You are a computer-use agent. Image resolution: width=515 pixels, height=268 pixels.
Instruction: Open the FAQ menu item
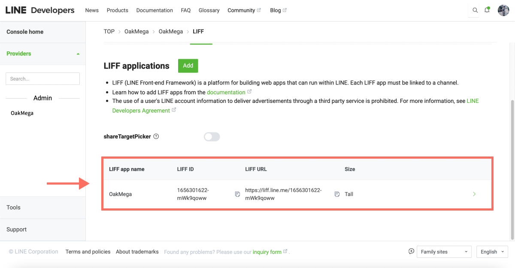186,10
